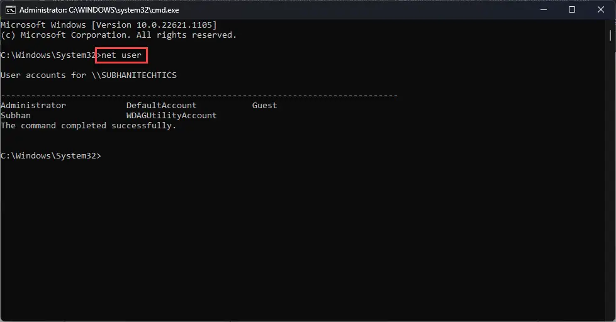The image size is (616, 322).
Task: Click the Guest account entry
Action: tap(264, 105)
